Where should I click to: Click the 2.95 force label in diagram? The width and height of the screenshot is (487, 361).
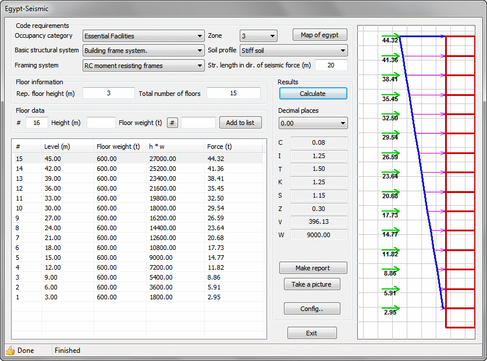(390, 312)
